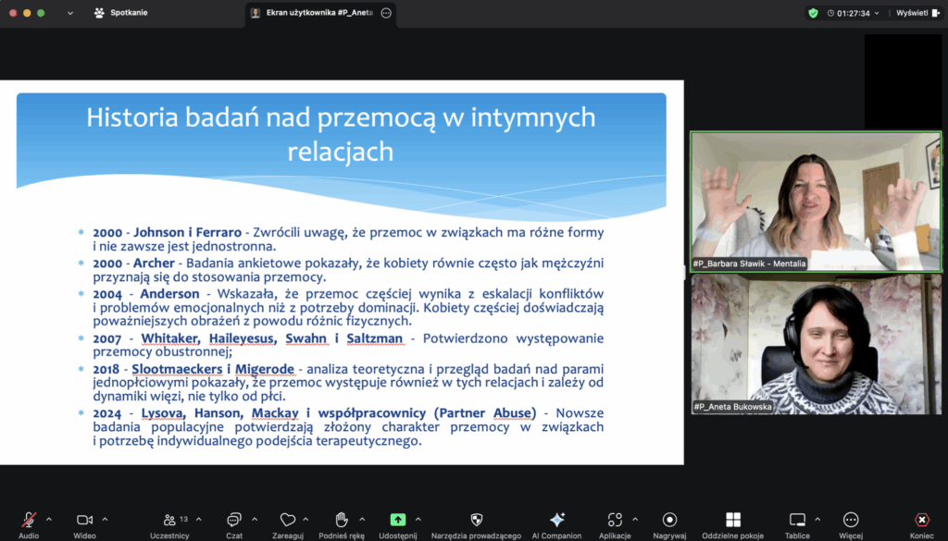Open the Tablice whiteboards icon
This screenshot has height=541, width=948.
[x=797, y=520]
